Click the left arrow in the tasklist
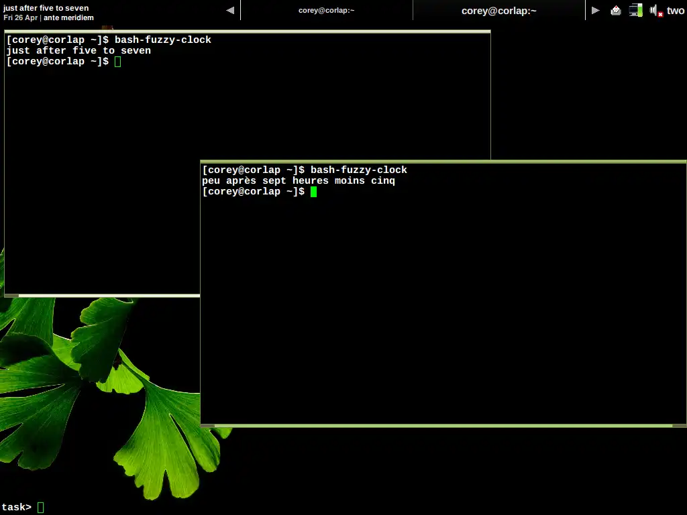This screenshot has height=515, width=687. pyautogui.click(x=231, y=10)
